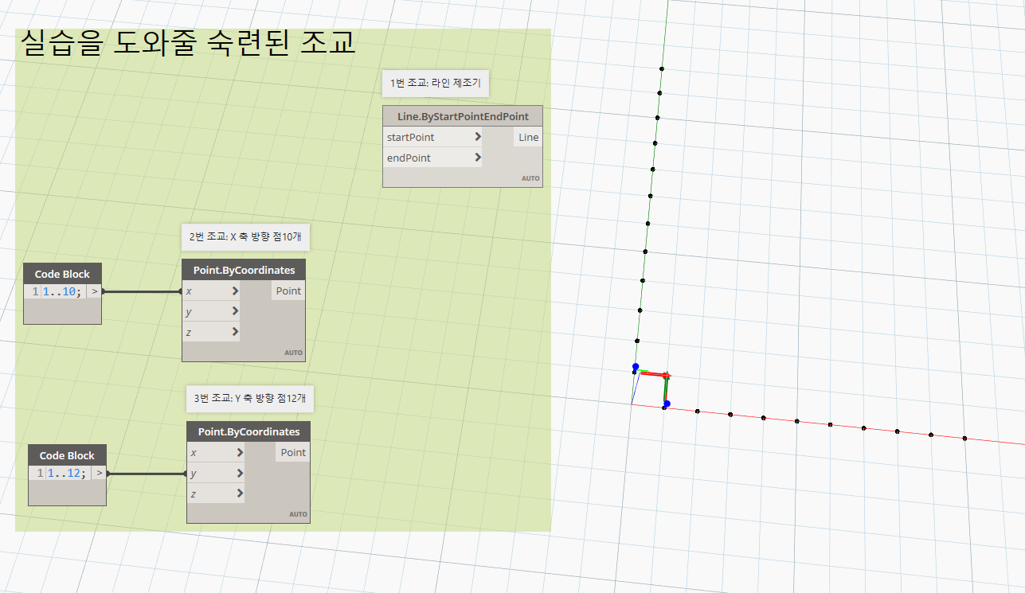The width and height of the screenshot is (1025, 593).
Task: Edit the code block value 1..12
Action: 66,474
